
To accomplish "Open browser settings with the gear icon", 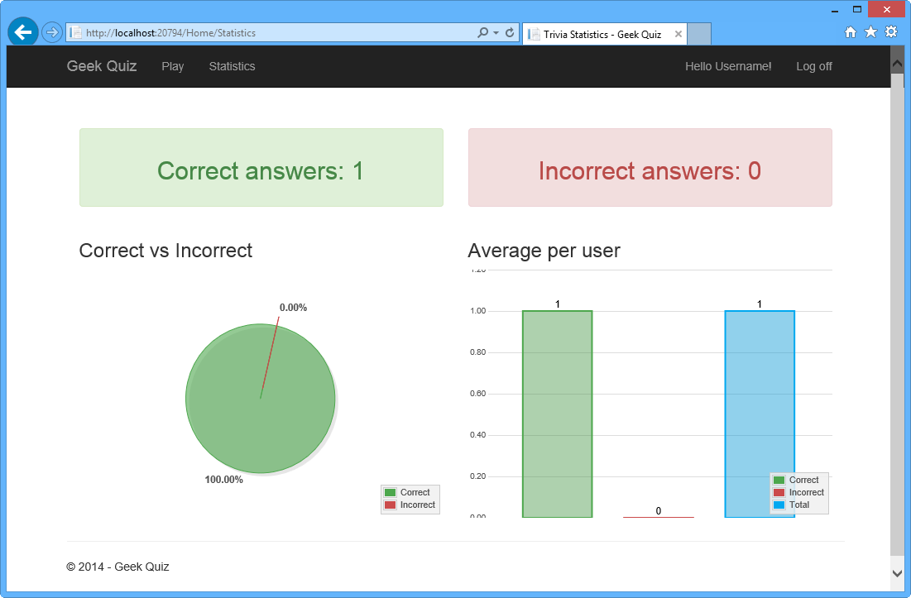I will 890,31.
